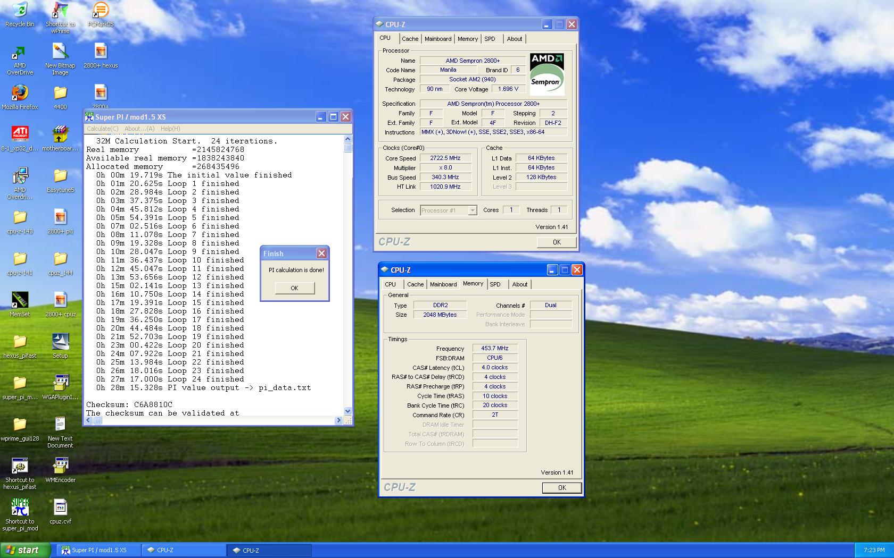Open the cpu-z-143 folder

click(20, 222)
